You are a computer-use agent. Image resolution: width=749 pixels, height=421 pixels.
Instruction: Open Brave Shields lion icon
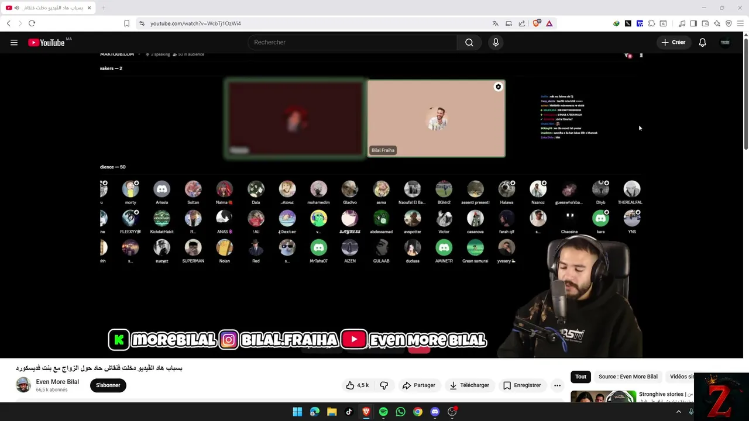tap(536, 23)
